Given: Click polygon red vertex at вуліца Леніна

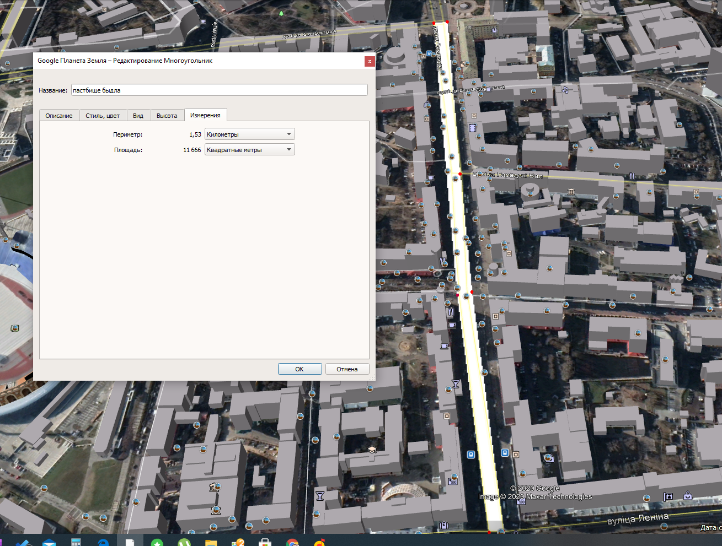Looking at the screenshot, I should pyautogui.click(x=489, y=532).
